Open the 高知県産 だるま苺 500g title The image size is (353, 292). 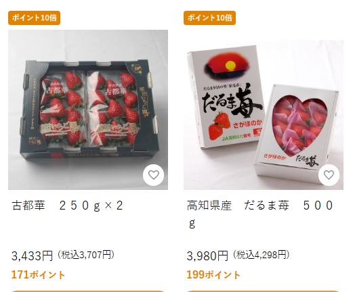(260, 214)
